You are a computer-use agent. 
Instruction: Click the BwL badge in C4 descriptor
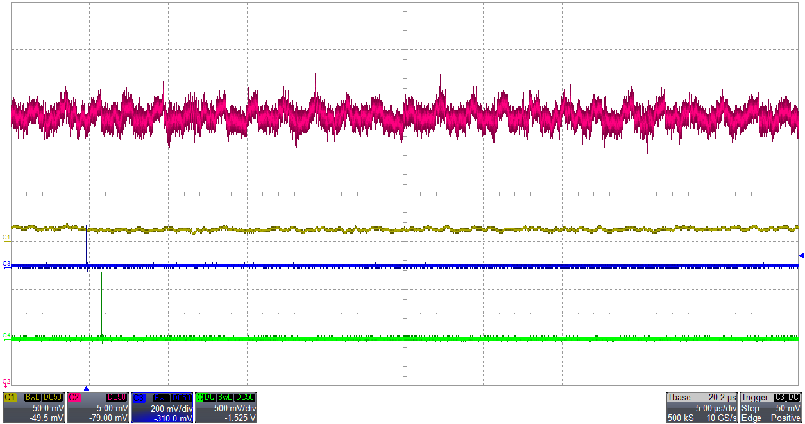pos(225,398)
